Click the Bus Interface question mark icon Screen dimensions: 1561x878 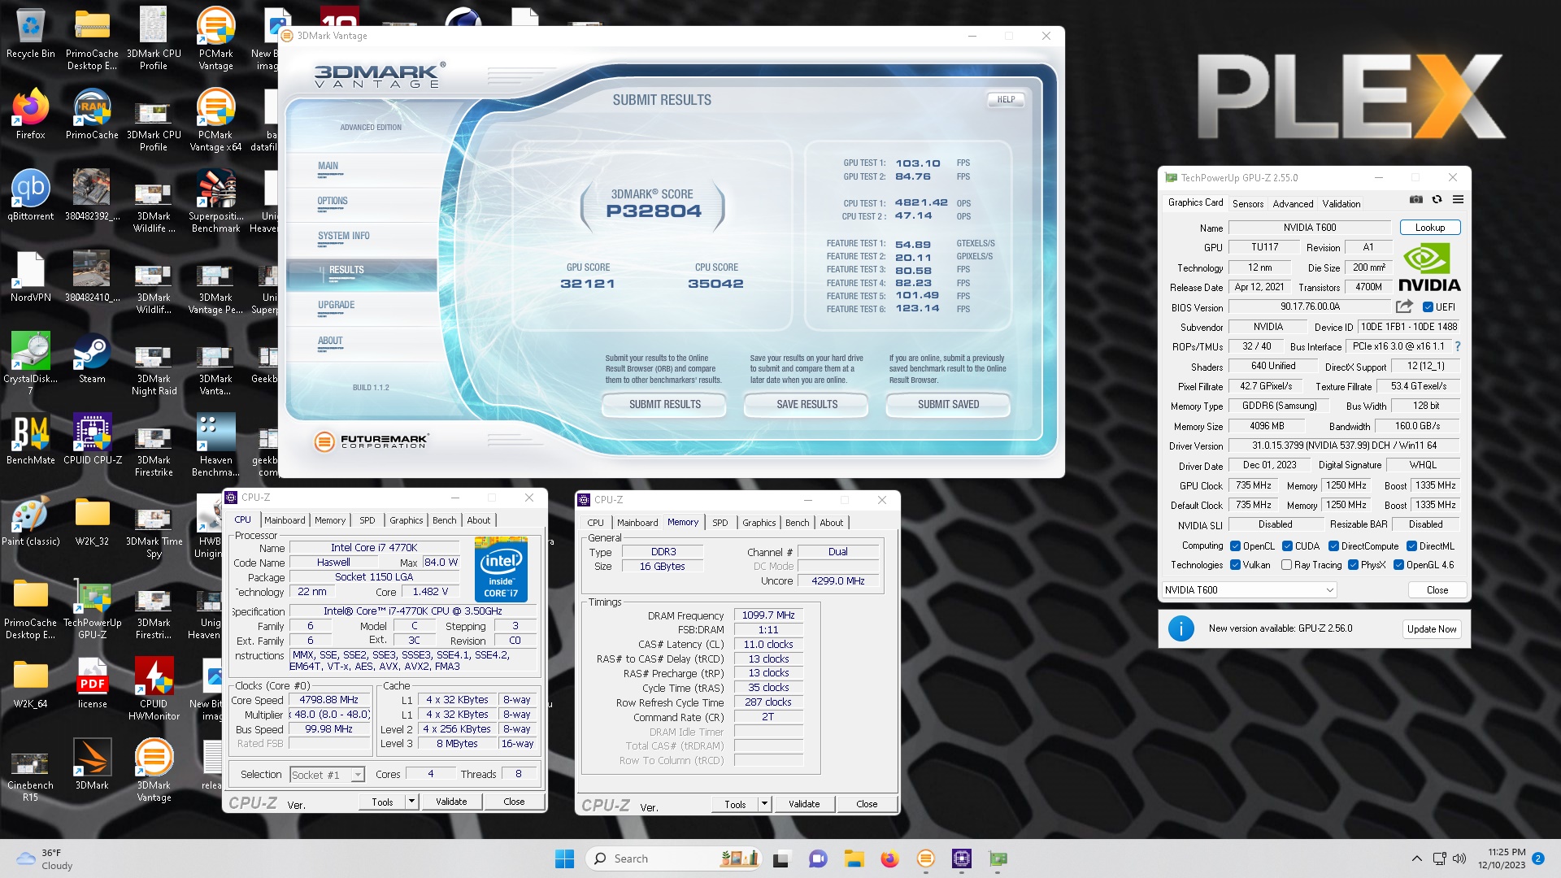click(1458, 346)
